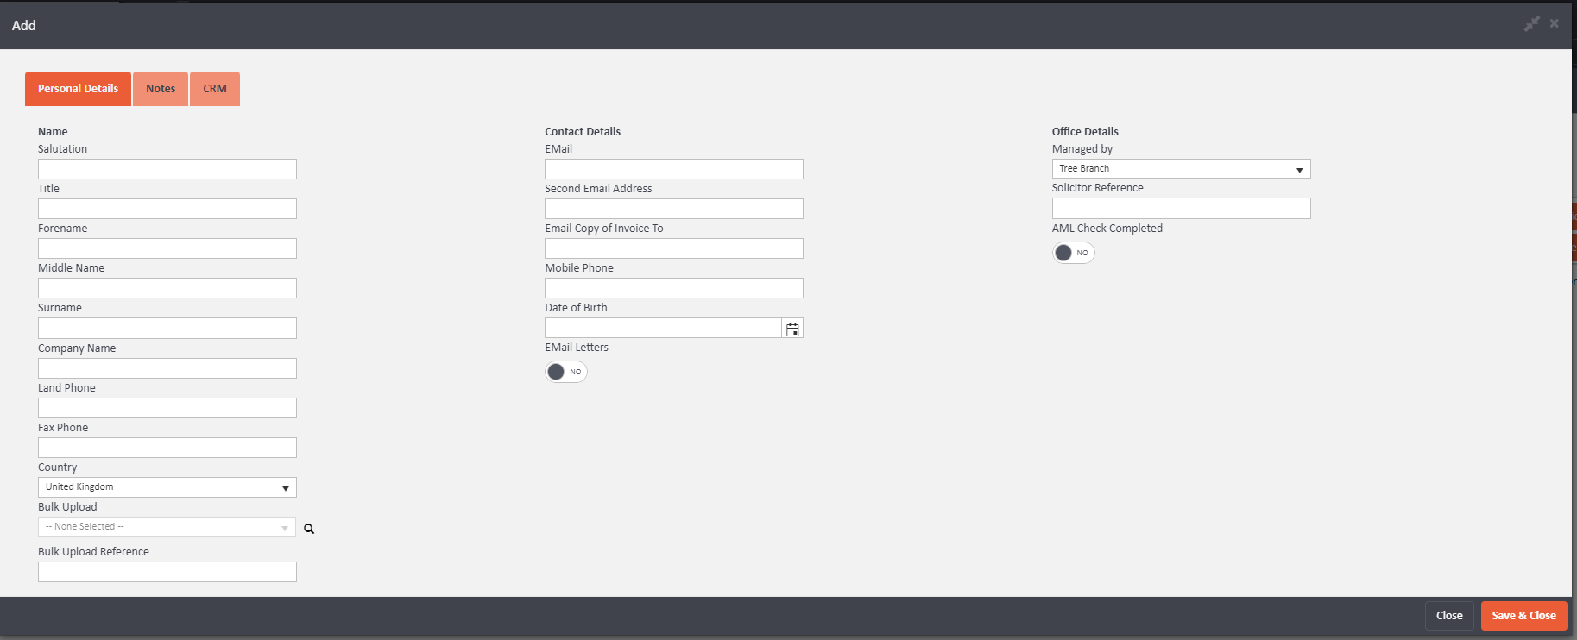This screenshot has height=640, width=1577.
Task: Click the dialog resize arrows icon
Action: pyautogui.click(x=1531, y=24)
